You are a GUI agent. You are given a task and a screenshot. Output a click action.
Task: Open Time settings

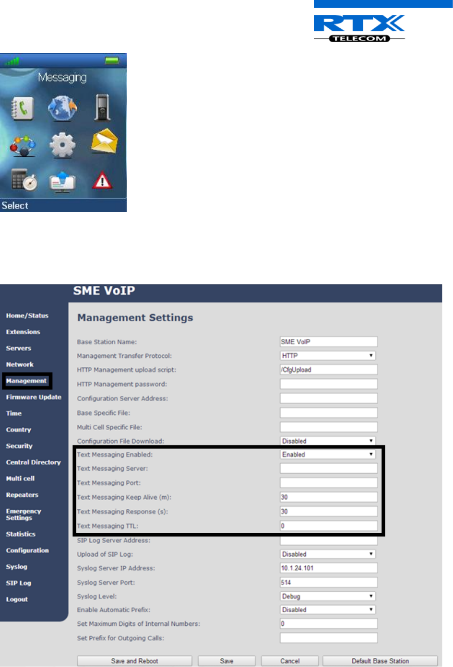tap(14, 413)
